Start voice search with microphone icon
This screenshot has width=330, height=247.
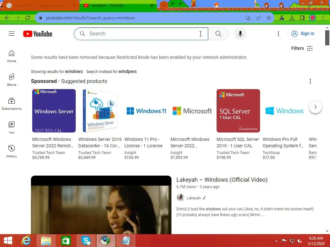tap(240, 33)
